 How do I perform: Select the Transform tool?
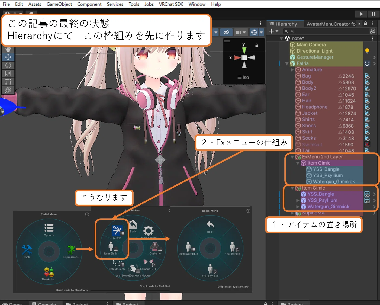(8, 90)
